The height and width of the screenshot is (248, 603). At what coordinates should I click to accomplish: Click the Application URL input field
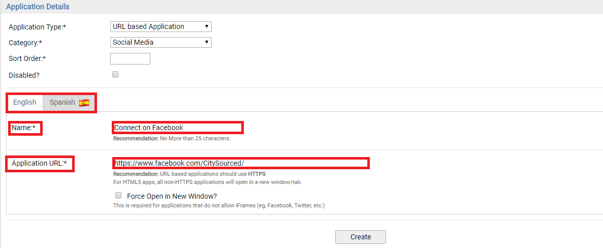point(241,163)
